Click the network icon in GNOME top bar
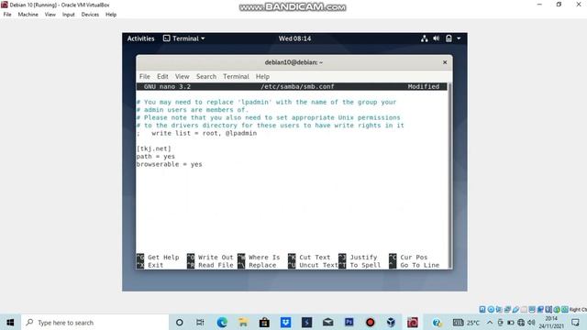Image resolution: width=587 pixels, height=330 pixels. (x=424, y=38)
